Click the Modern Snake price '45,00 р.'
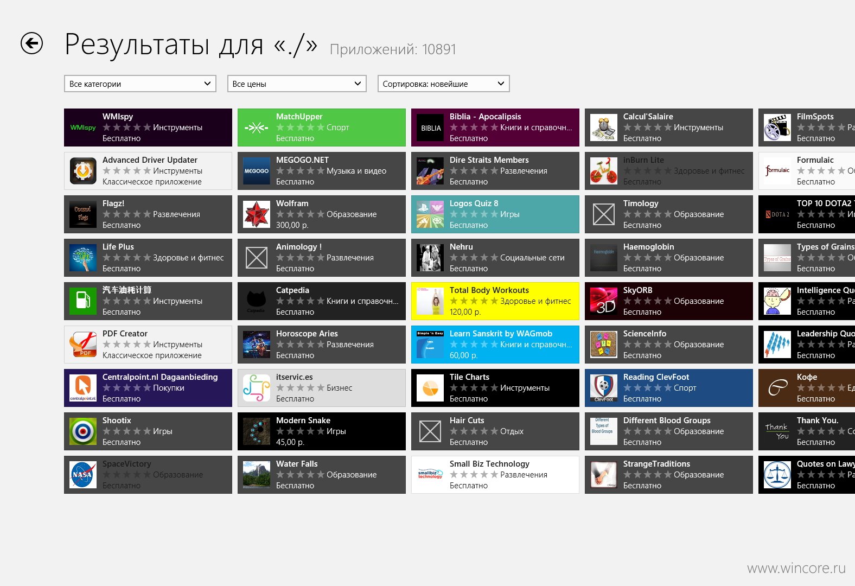 point(290,442)
